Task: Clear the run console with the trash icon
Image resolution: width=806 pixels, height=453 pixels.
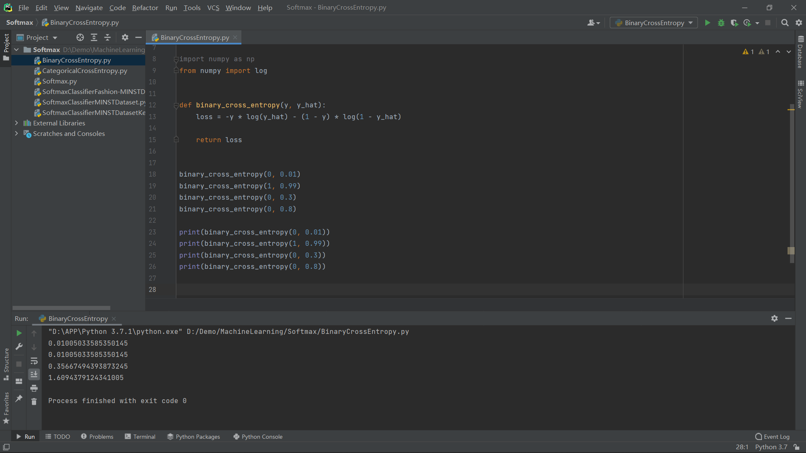Action: click(34, 401)
